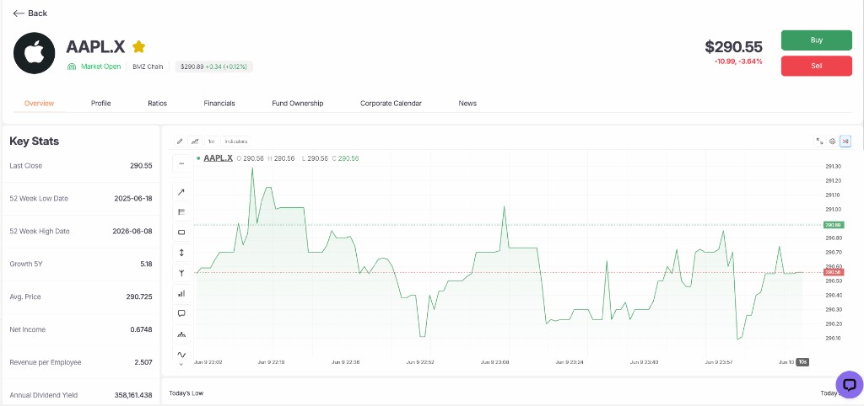Image resolution: width=864 pixels, height=406 pixels.
Task: Open the Fund Ownership tab
Action: coord(298,104)
